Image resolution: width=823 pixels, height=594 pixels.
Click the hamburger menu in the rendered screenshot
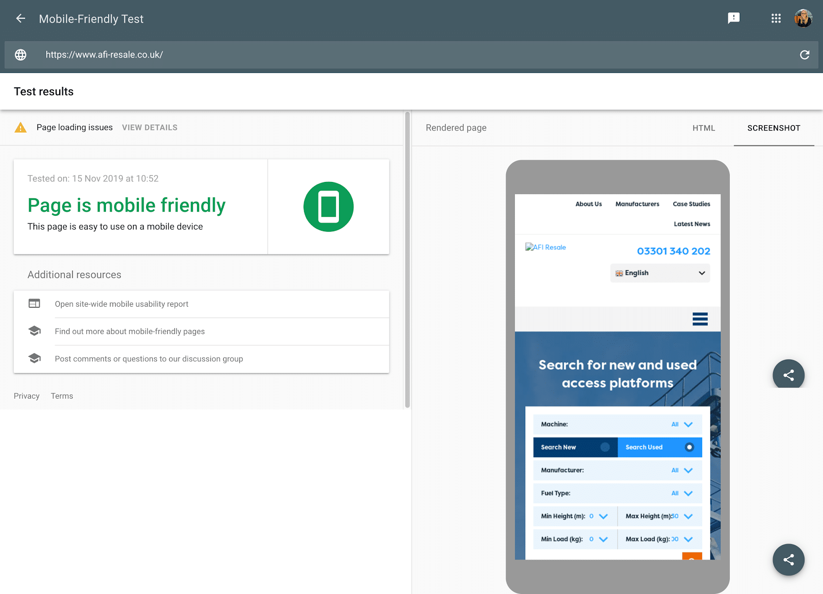coord(700,319)
